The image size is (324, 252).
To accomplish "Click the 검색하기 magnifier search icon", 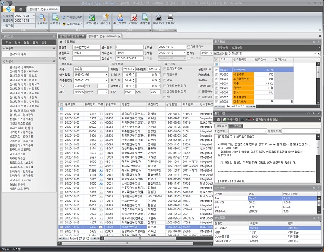I will (x=42, y=17).
